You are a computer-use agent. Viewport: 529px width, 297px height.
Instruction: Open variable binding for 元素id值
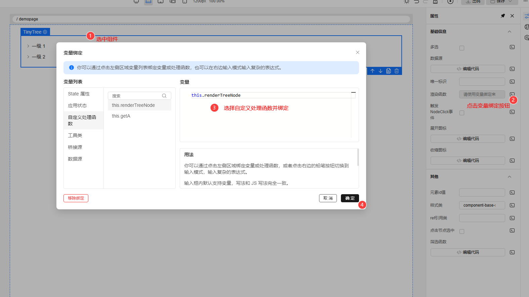click(512, 193)
